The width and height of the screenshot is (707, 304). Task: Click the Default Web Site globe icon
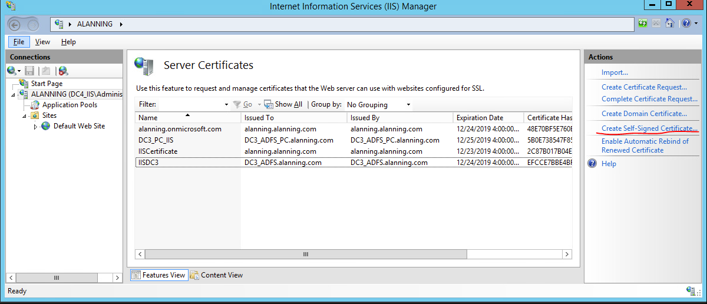coord(46,126)
